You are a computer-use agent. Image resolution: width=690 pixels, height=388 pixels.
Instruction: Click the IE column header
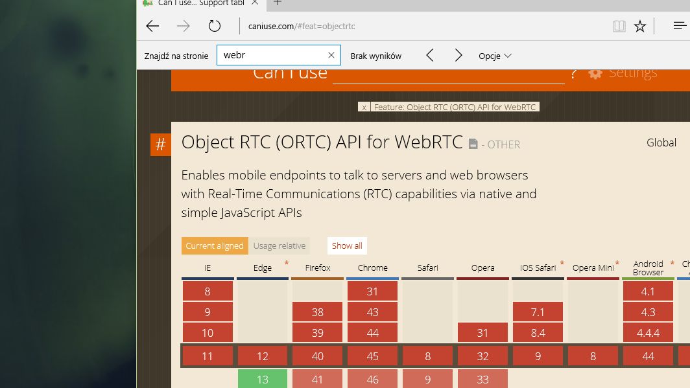coord(208,268)
